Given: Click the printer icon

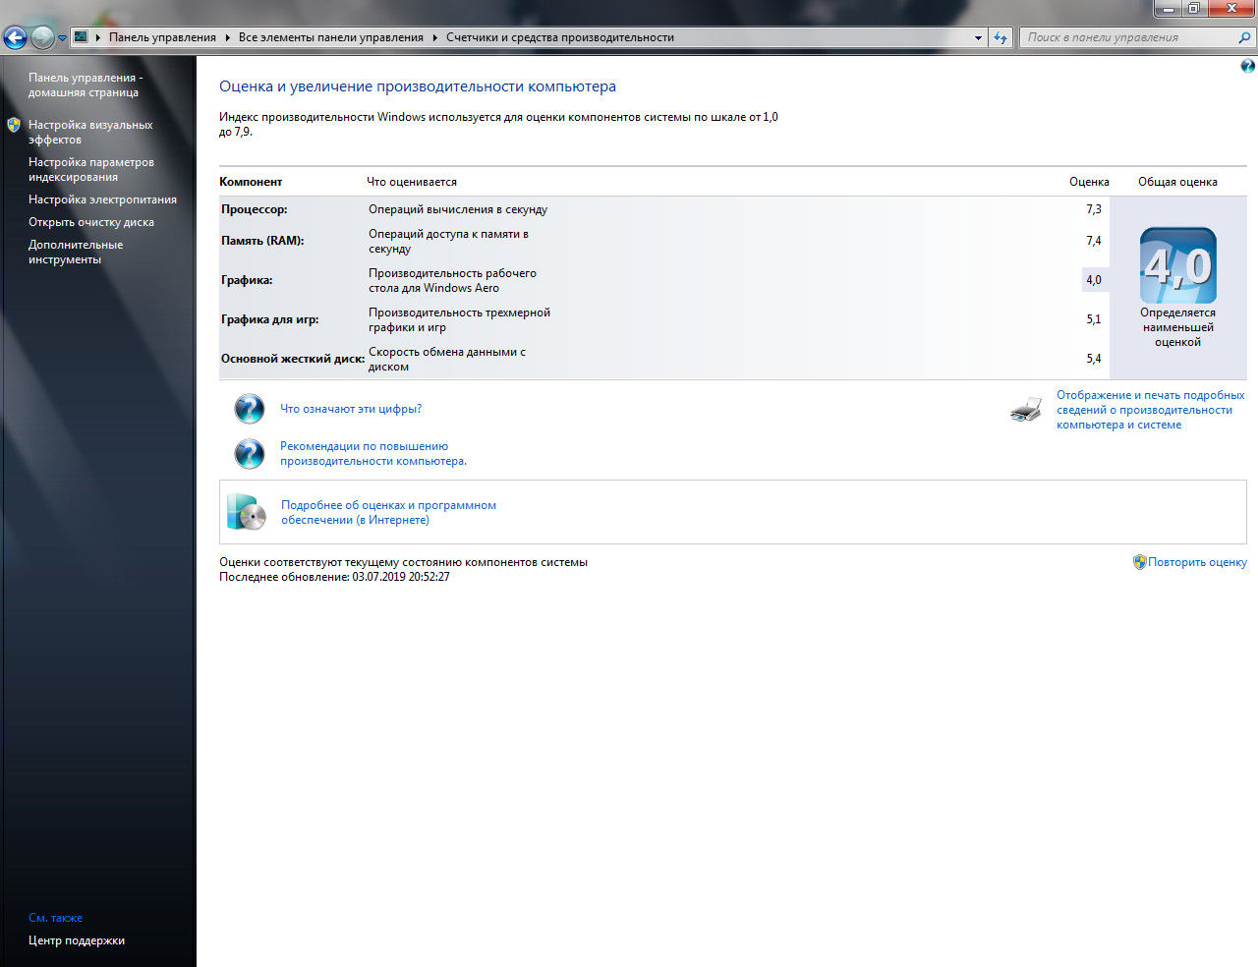Looking at the screenshot, I should tap(1026, 409).
